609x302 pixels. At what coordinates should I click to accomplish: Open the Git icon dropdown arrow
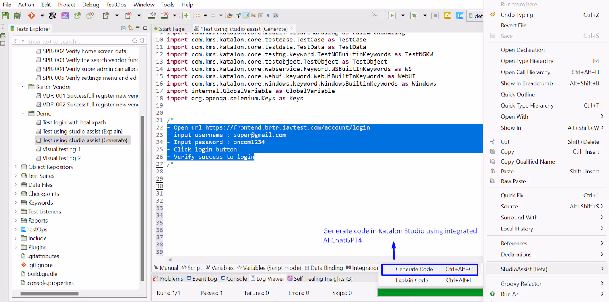pyautogui.click(x=42, y=16)
